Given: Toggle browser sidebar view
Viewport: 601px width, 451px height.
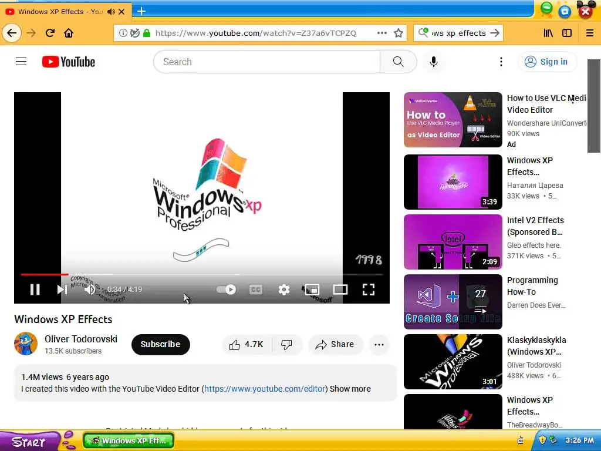Looking at the screenshot, I should tap(567, 33).
